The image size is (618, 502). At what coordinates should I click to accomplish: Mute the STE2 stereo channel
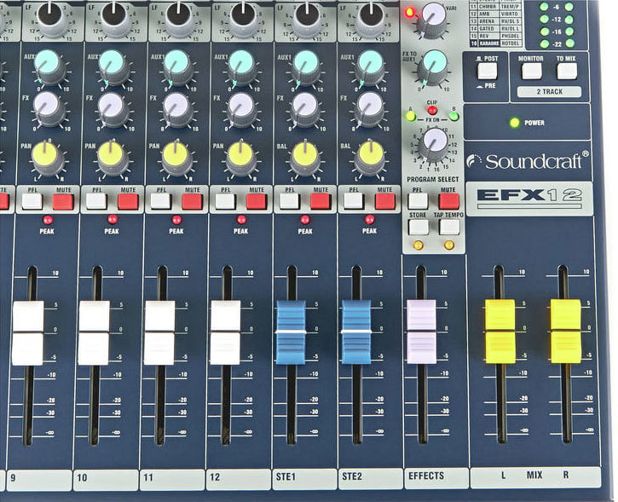point(384,201)
